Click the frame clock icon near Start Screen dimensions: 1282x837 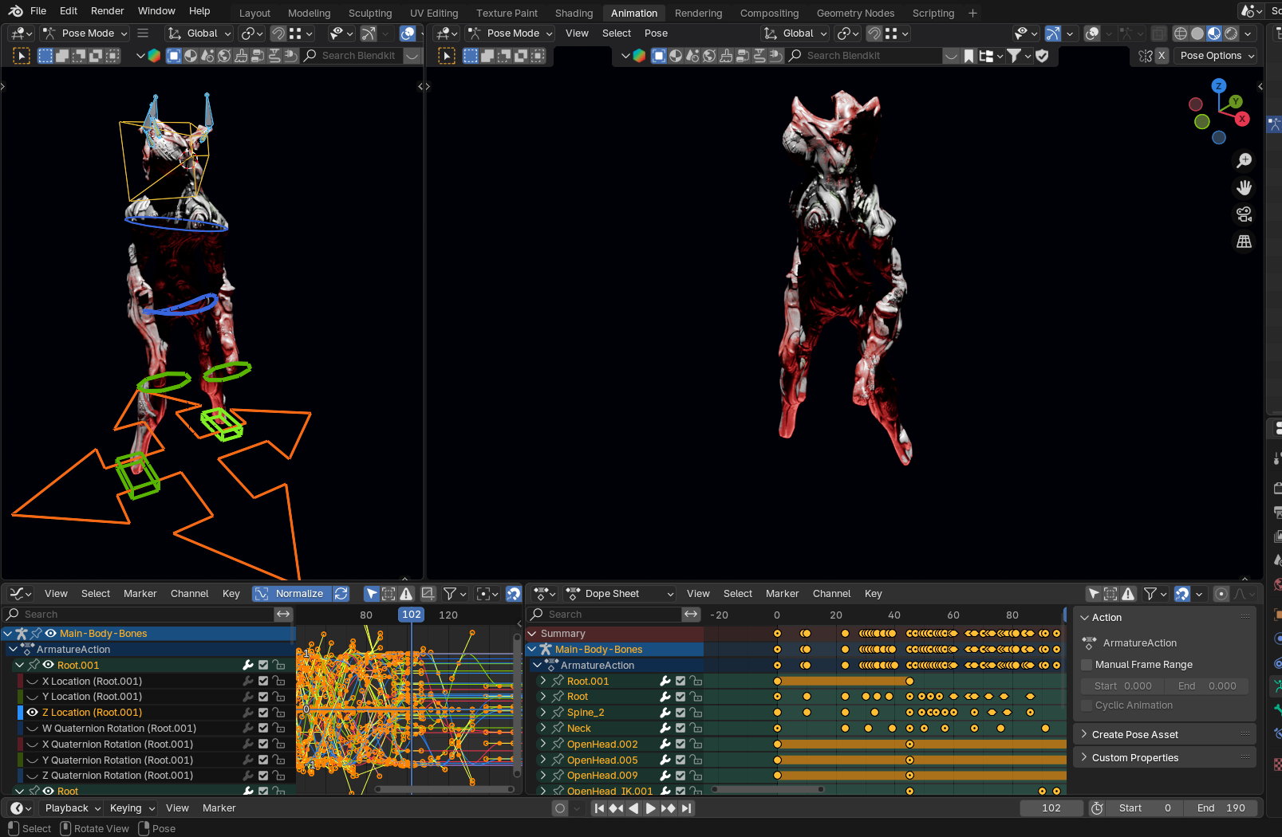(x=1097, y=808)
